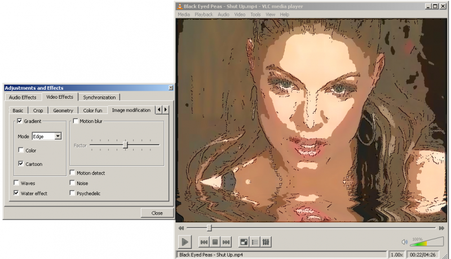
Task: Open the Audio menu
Action: [x=223, y=15]
